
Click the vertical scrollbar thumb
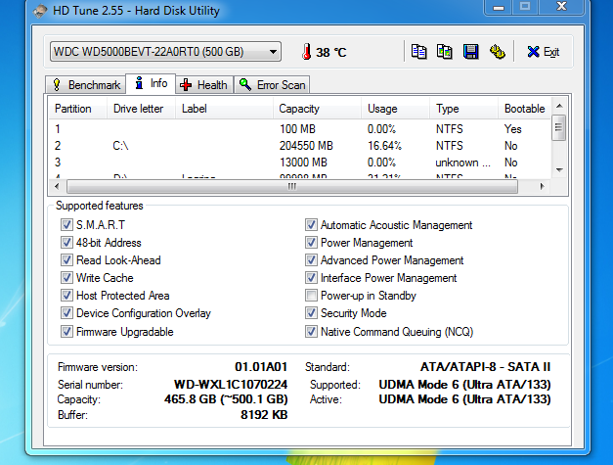click(558, 127)
